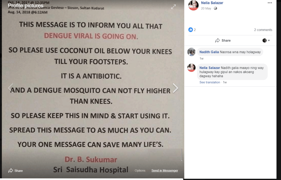Click Nelia Salazar's avatar beside her comment
281x180 pixels.
pyautogui.click(x=191, y=68)
